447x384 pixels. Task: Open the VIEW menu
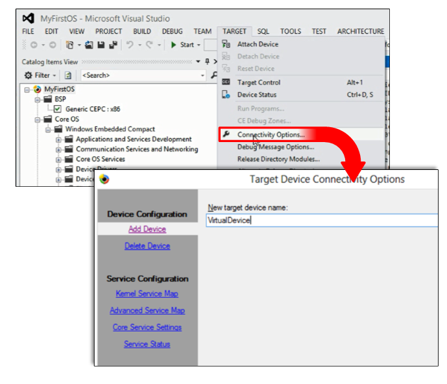[x=77, y=31]
